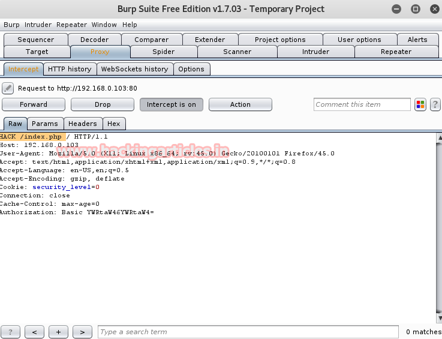Switch to the Repeater tool tab
This screenshot has height=339, width=442.
(x=396, y=52)
